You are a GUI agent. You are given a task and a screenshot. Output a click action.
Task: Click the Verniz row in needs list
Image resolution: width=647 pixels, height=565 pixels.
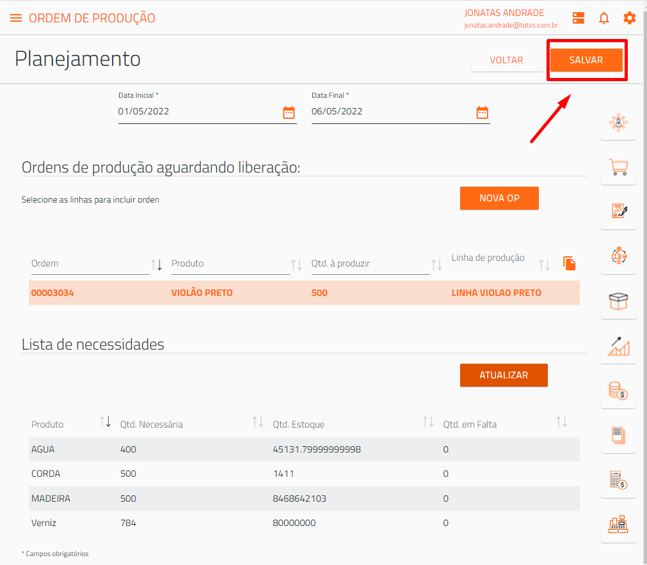(x=304, y=523)
